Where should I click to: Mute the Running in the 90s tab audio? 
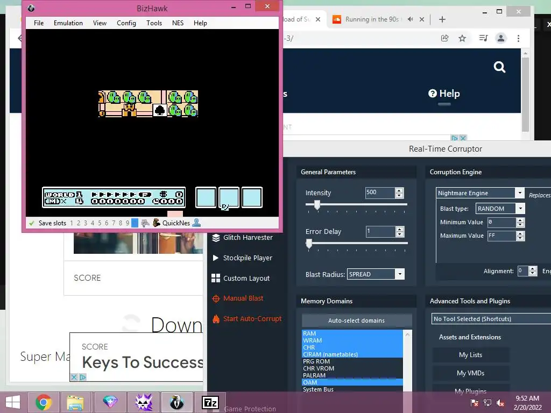410,19
